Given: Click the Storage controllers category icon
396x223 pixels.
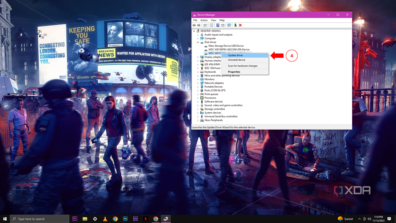Looking at the screenshot, I should click(x=202, y=109).
